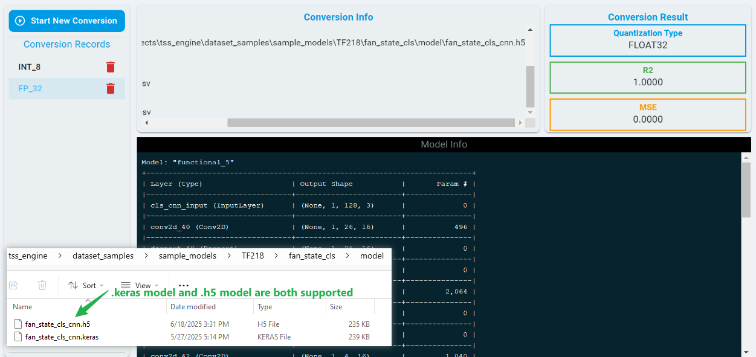Open the three-dot See more menu
The width and height of the screenshot is (756, 357).
click(x=184, y=285)
